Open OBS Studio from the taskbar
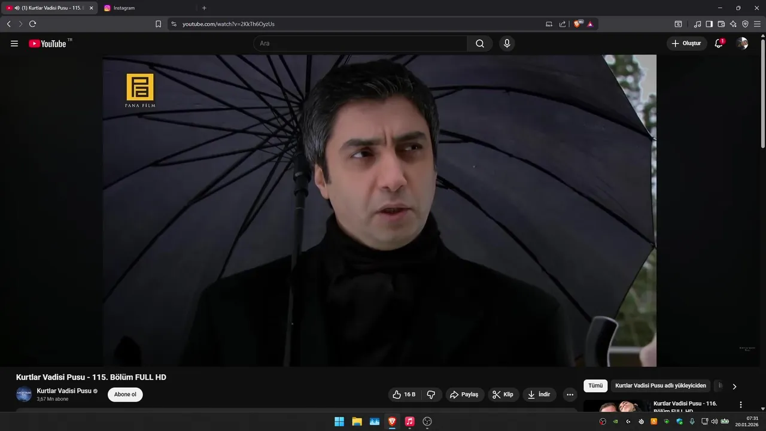Viewport: 766px width, 431px height. (x=427, y=421)
